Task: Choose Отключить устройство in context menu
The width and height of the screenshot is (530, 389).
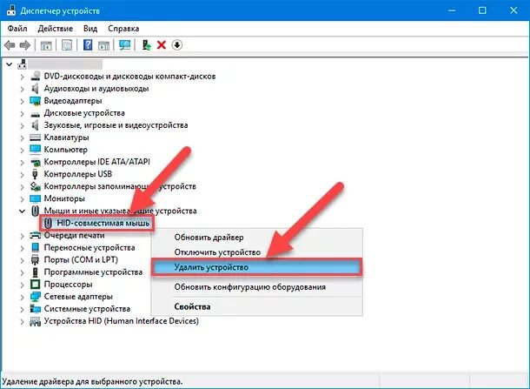Action: pyautogui.click(x=257, y=252)
